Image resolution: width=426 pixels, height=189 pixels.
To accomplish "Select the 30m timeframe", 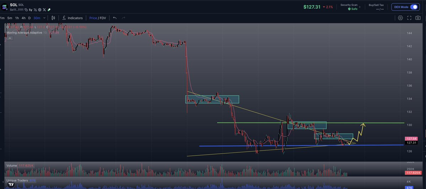I will click(x=37, y=18).
